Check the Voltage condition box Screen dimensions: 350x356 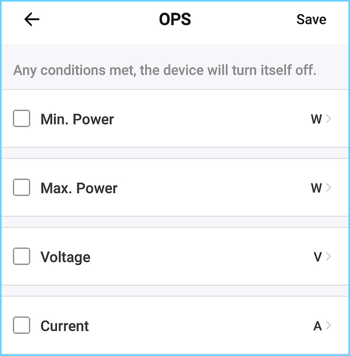pyautogui.click(x=22, y=256)
